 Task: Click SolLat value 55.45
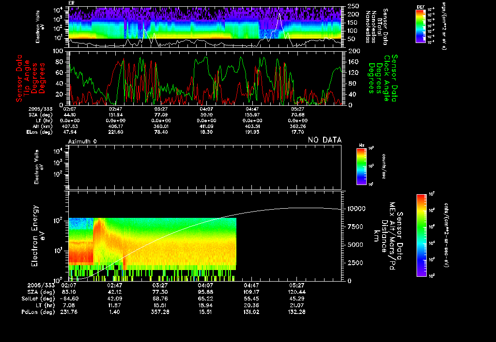click(251, 299)
